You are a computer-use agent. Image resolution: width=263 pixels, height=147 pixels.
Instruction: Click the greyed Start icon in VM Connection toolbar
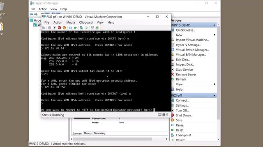pyautogui.click(x=50, y=28)
